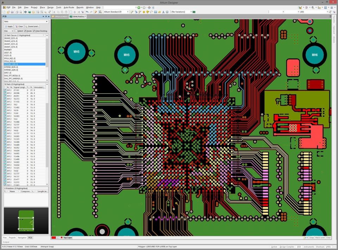The image size is (338, 250).
Task: Select the Zoom In magnifier icon
Action: click(x=45, y=11)
